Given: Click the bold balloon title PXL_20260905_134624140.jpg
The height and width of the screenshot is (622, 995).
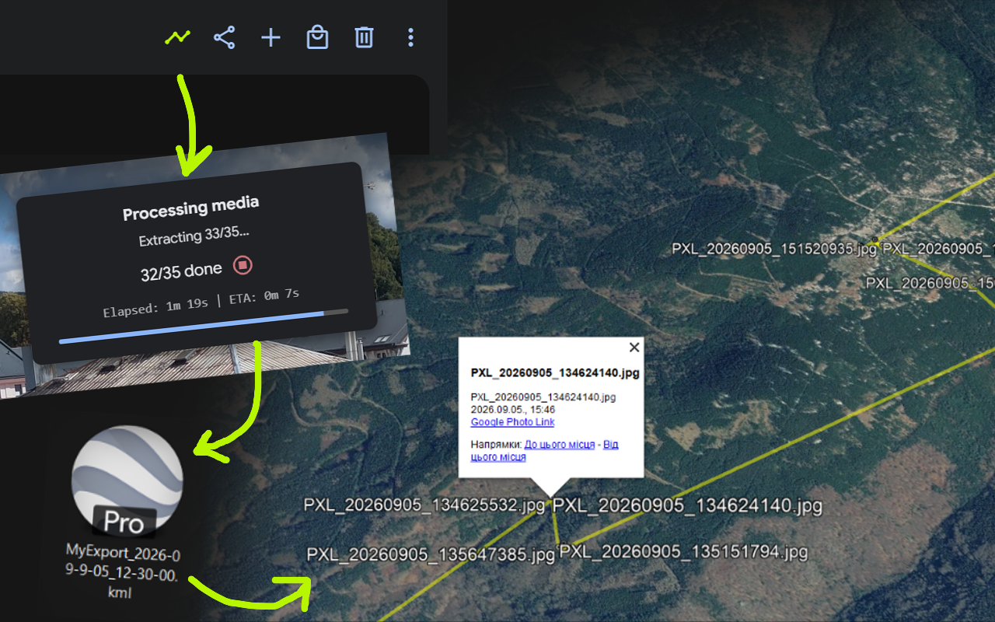Looking at the screenshot, I should click(555, 373).
